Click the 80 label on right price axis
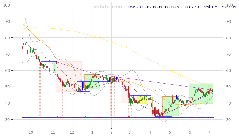 (x=229, y=38)
